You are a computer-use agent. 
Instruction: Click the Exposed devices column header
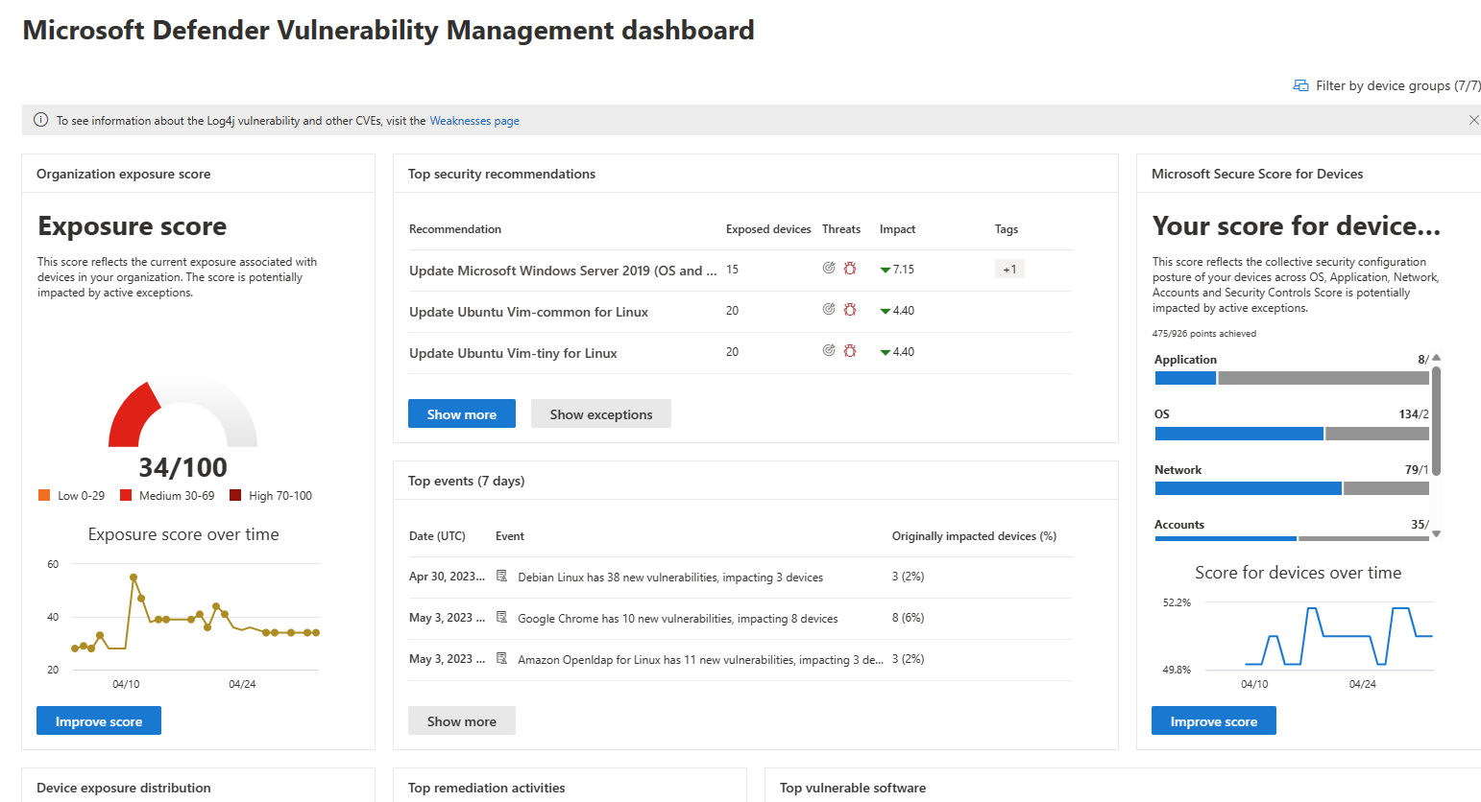[x=768, y=229]
